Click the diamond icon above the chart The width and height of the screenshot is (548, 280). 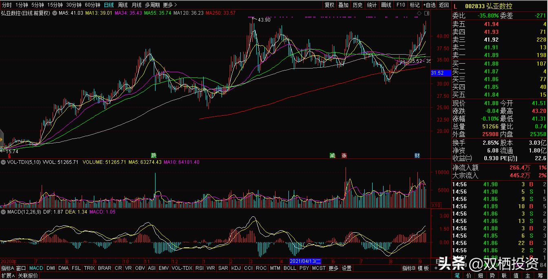click(419, 13)
